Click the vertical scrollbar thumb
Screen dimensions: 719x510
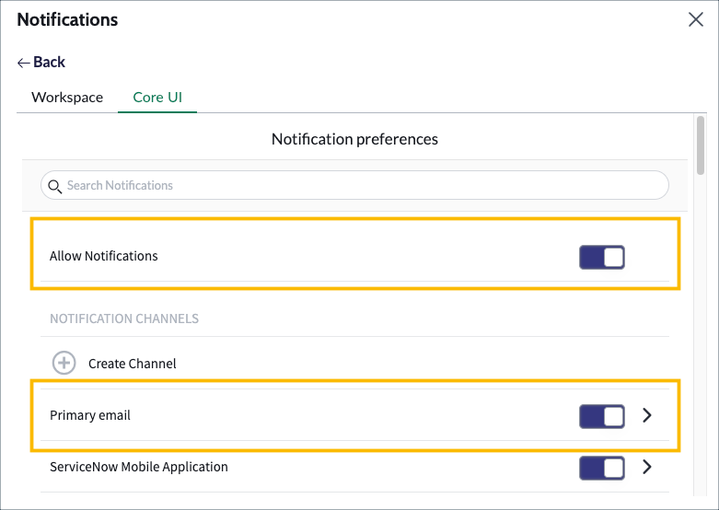click(x=701, y=145)
